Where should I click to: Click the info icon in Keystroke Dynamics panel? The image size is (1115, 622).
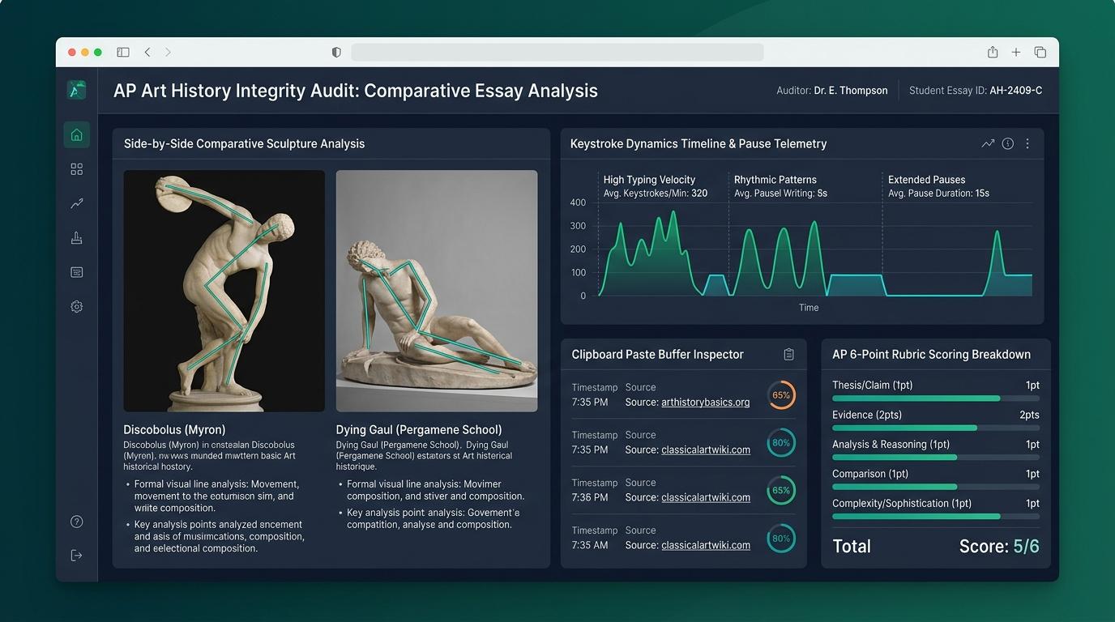coord(1008,143)
